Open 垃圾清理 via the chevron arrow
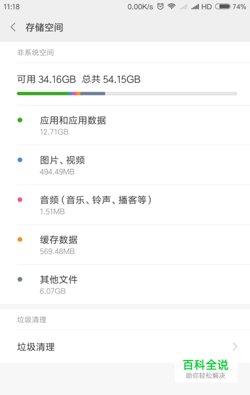This screenshot has height=395, width=250. pos(235,346)
